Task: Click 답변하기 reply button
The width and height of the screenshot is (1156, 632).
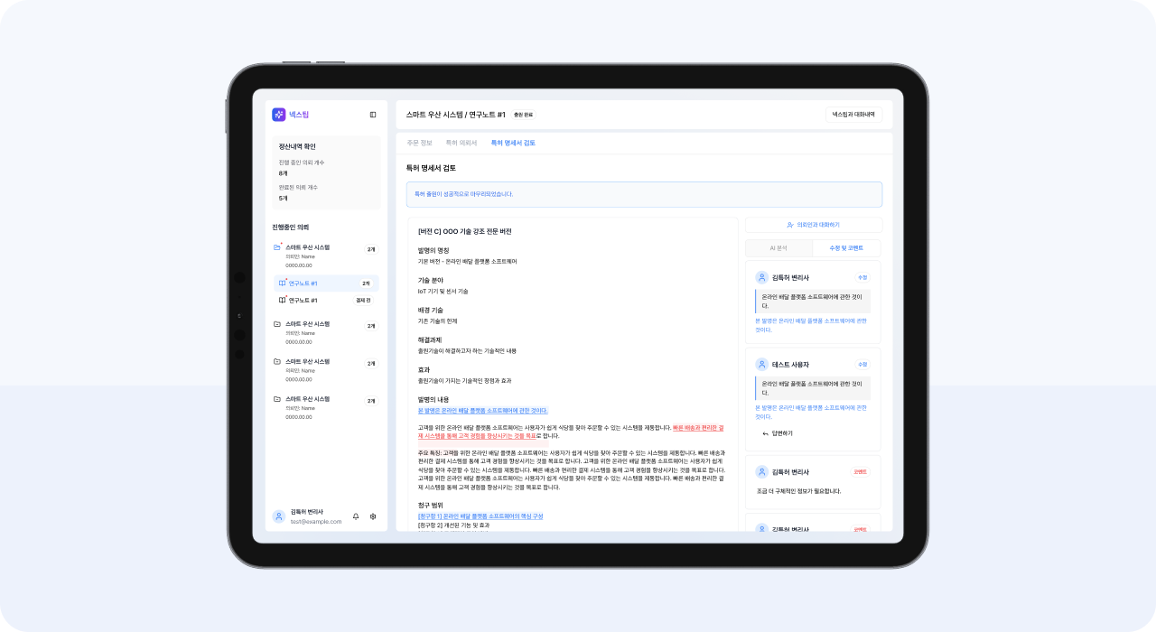Action: pos(778,433)
